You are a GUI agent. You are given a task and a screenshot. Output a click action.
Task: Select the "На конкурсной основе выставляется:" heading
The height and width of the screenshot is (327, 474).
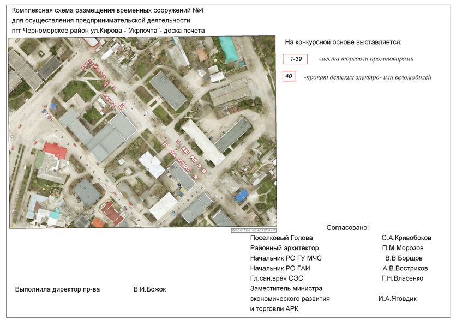pos(343,42)
